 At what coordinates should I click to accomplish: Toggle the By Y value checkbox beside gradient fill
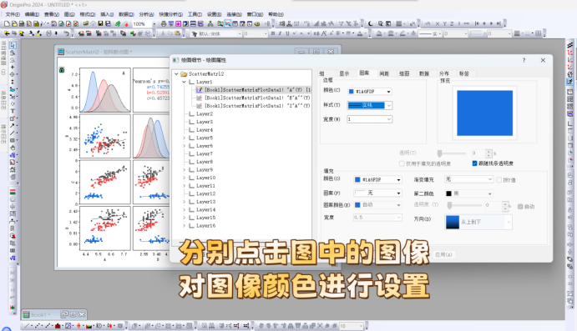click(499, 180)
